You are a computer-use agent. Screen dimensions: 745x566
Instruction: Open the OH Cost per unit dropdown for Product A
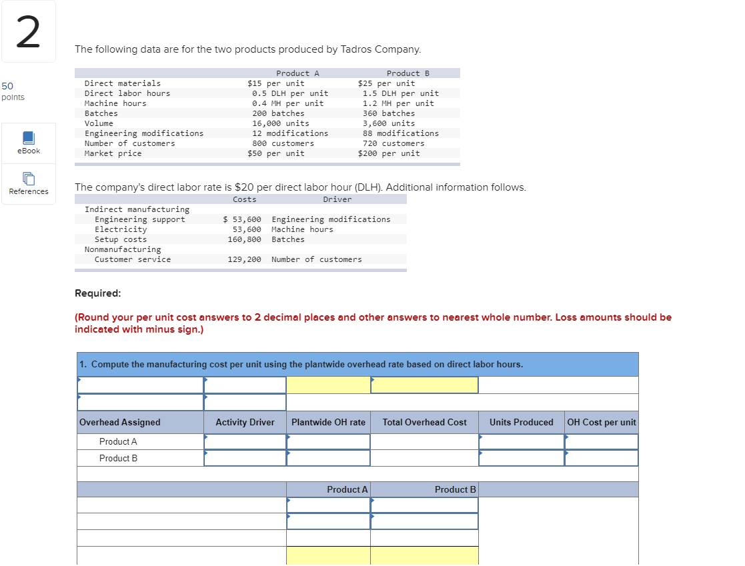pos(601,441)
